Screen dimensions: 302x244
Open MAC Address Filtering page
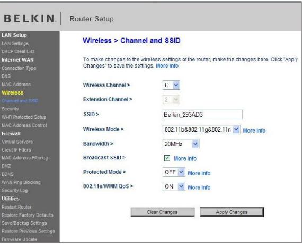25,158
